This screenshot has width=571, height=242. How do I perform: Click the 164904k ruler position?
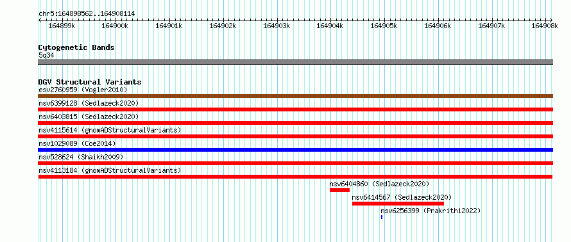click(330, 26)
